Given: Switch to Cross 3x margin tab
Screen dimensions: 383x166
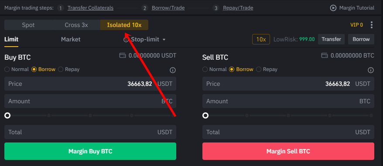Looking at the screenshot, I should [x=76, y=25].
